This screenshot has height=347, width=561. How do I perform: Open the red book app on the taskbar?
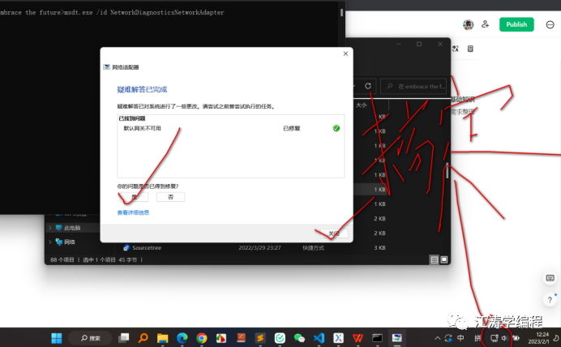pos(241,338)
